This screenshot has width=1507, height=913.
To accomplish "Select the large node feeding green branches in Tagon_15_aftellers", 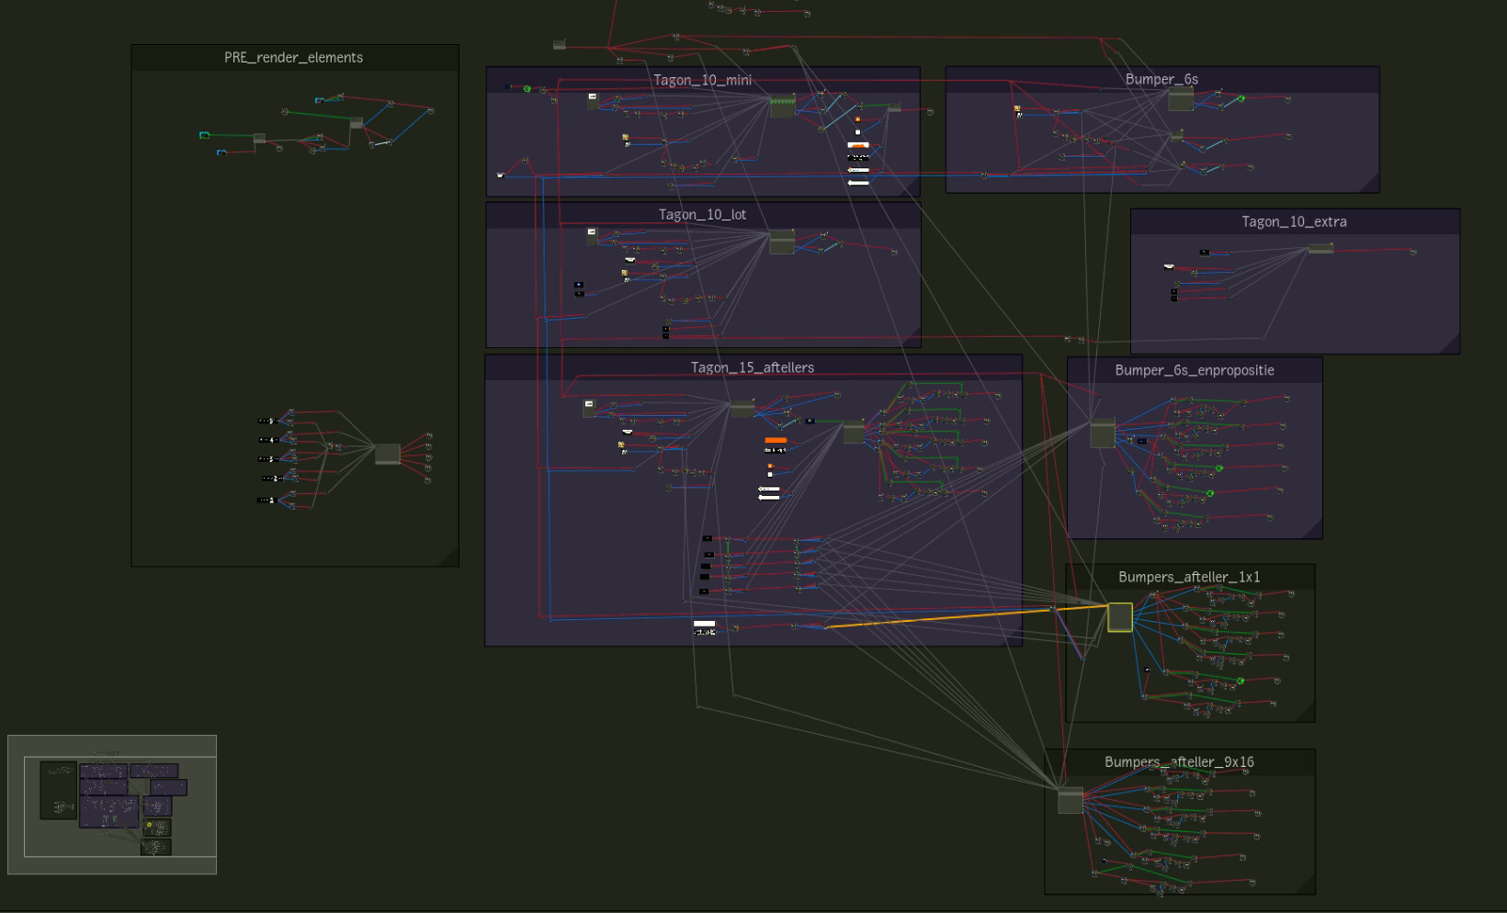I will [854, 431].
